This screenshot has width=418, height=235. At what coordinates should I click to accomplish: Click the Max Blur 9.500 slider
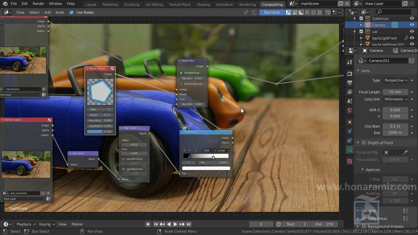[x=192, y=78]
